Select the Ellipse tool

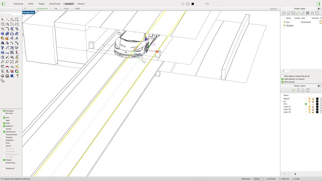pyautogui.click(x=7, y=24)
